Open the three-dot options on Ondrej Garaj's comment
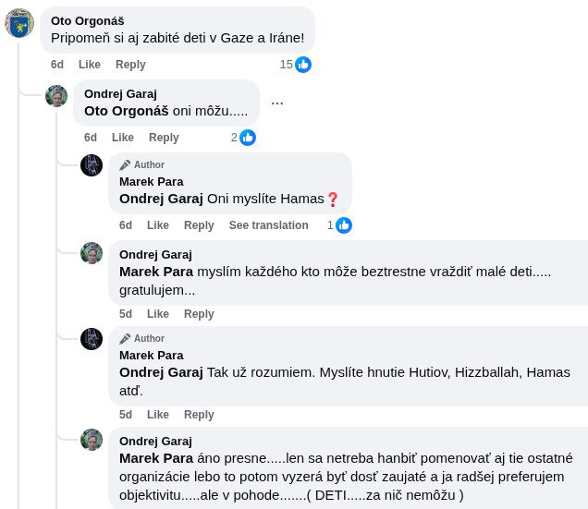Screen dimensions: 588x509 [277, 103]
